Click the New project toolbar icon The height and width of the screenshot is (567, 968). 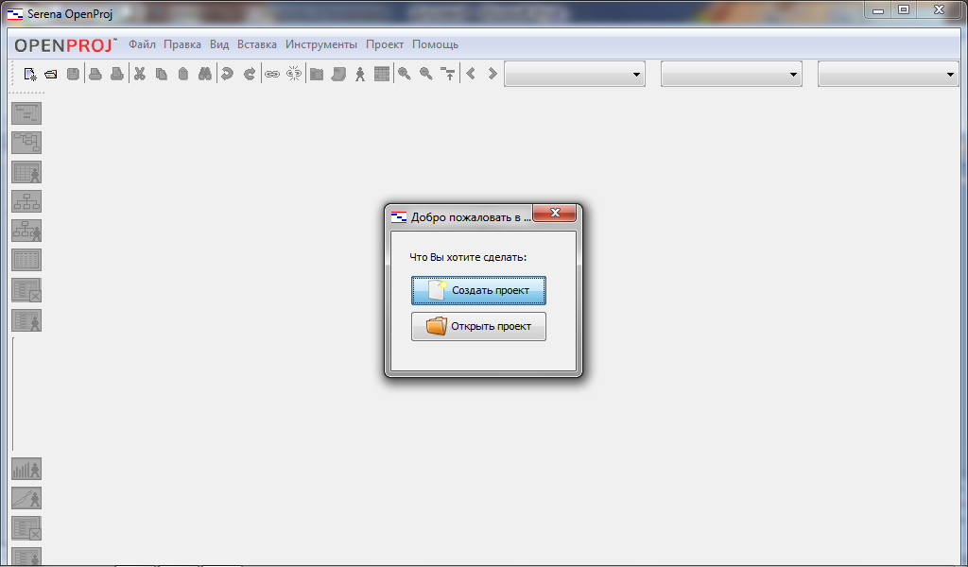coord(29,74)
